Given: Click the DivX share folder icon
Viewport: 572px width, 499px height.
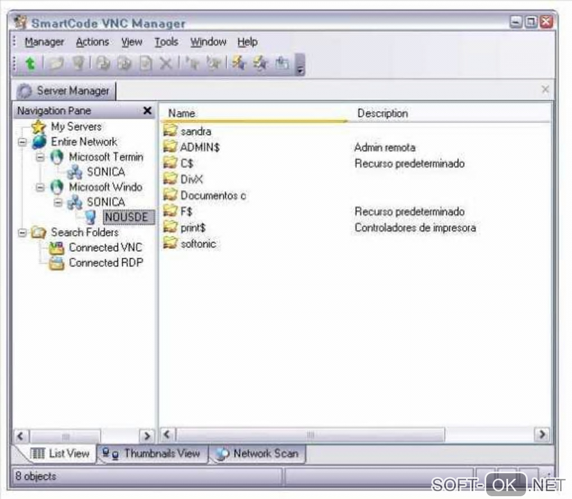Looking at the screenshot, I should (x=170, y=179).
